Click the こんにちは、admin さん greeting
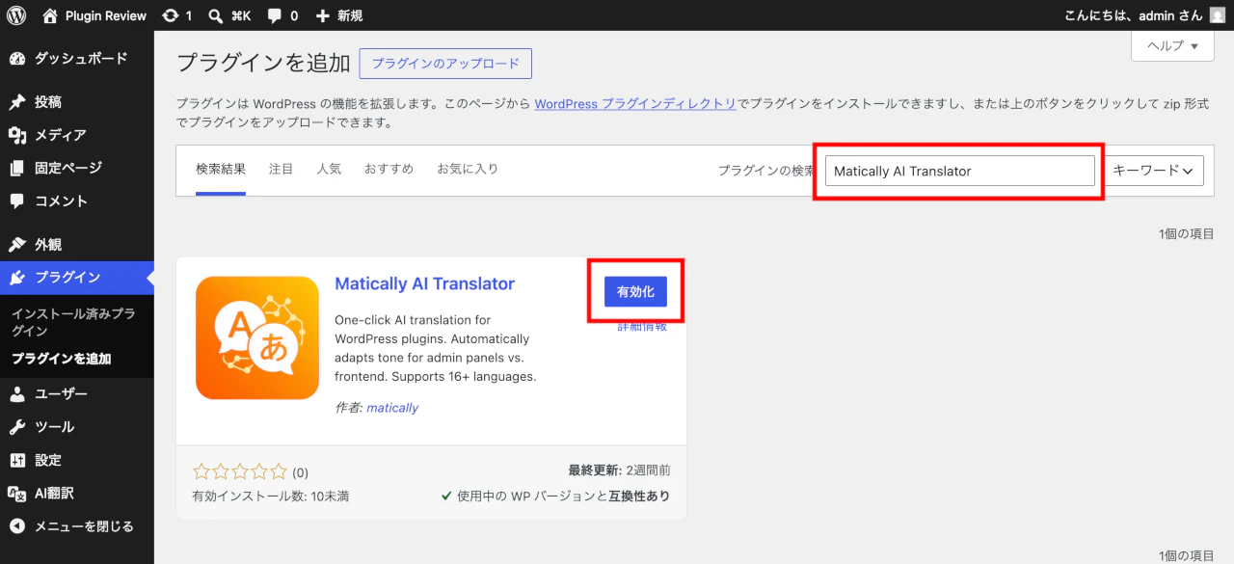This screenshot has height=564, width=1234. [x=1133, y=15]
